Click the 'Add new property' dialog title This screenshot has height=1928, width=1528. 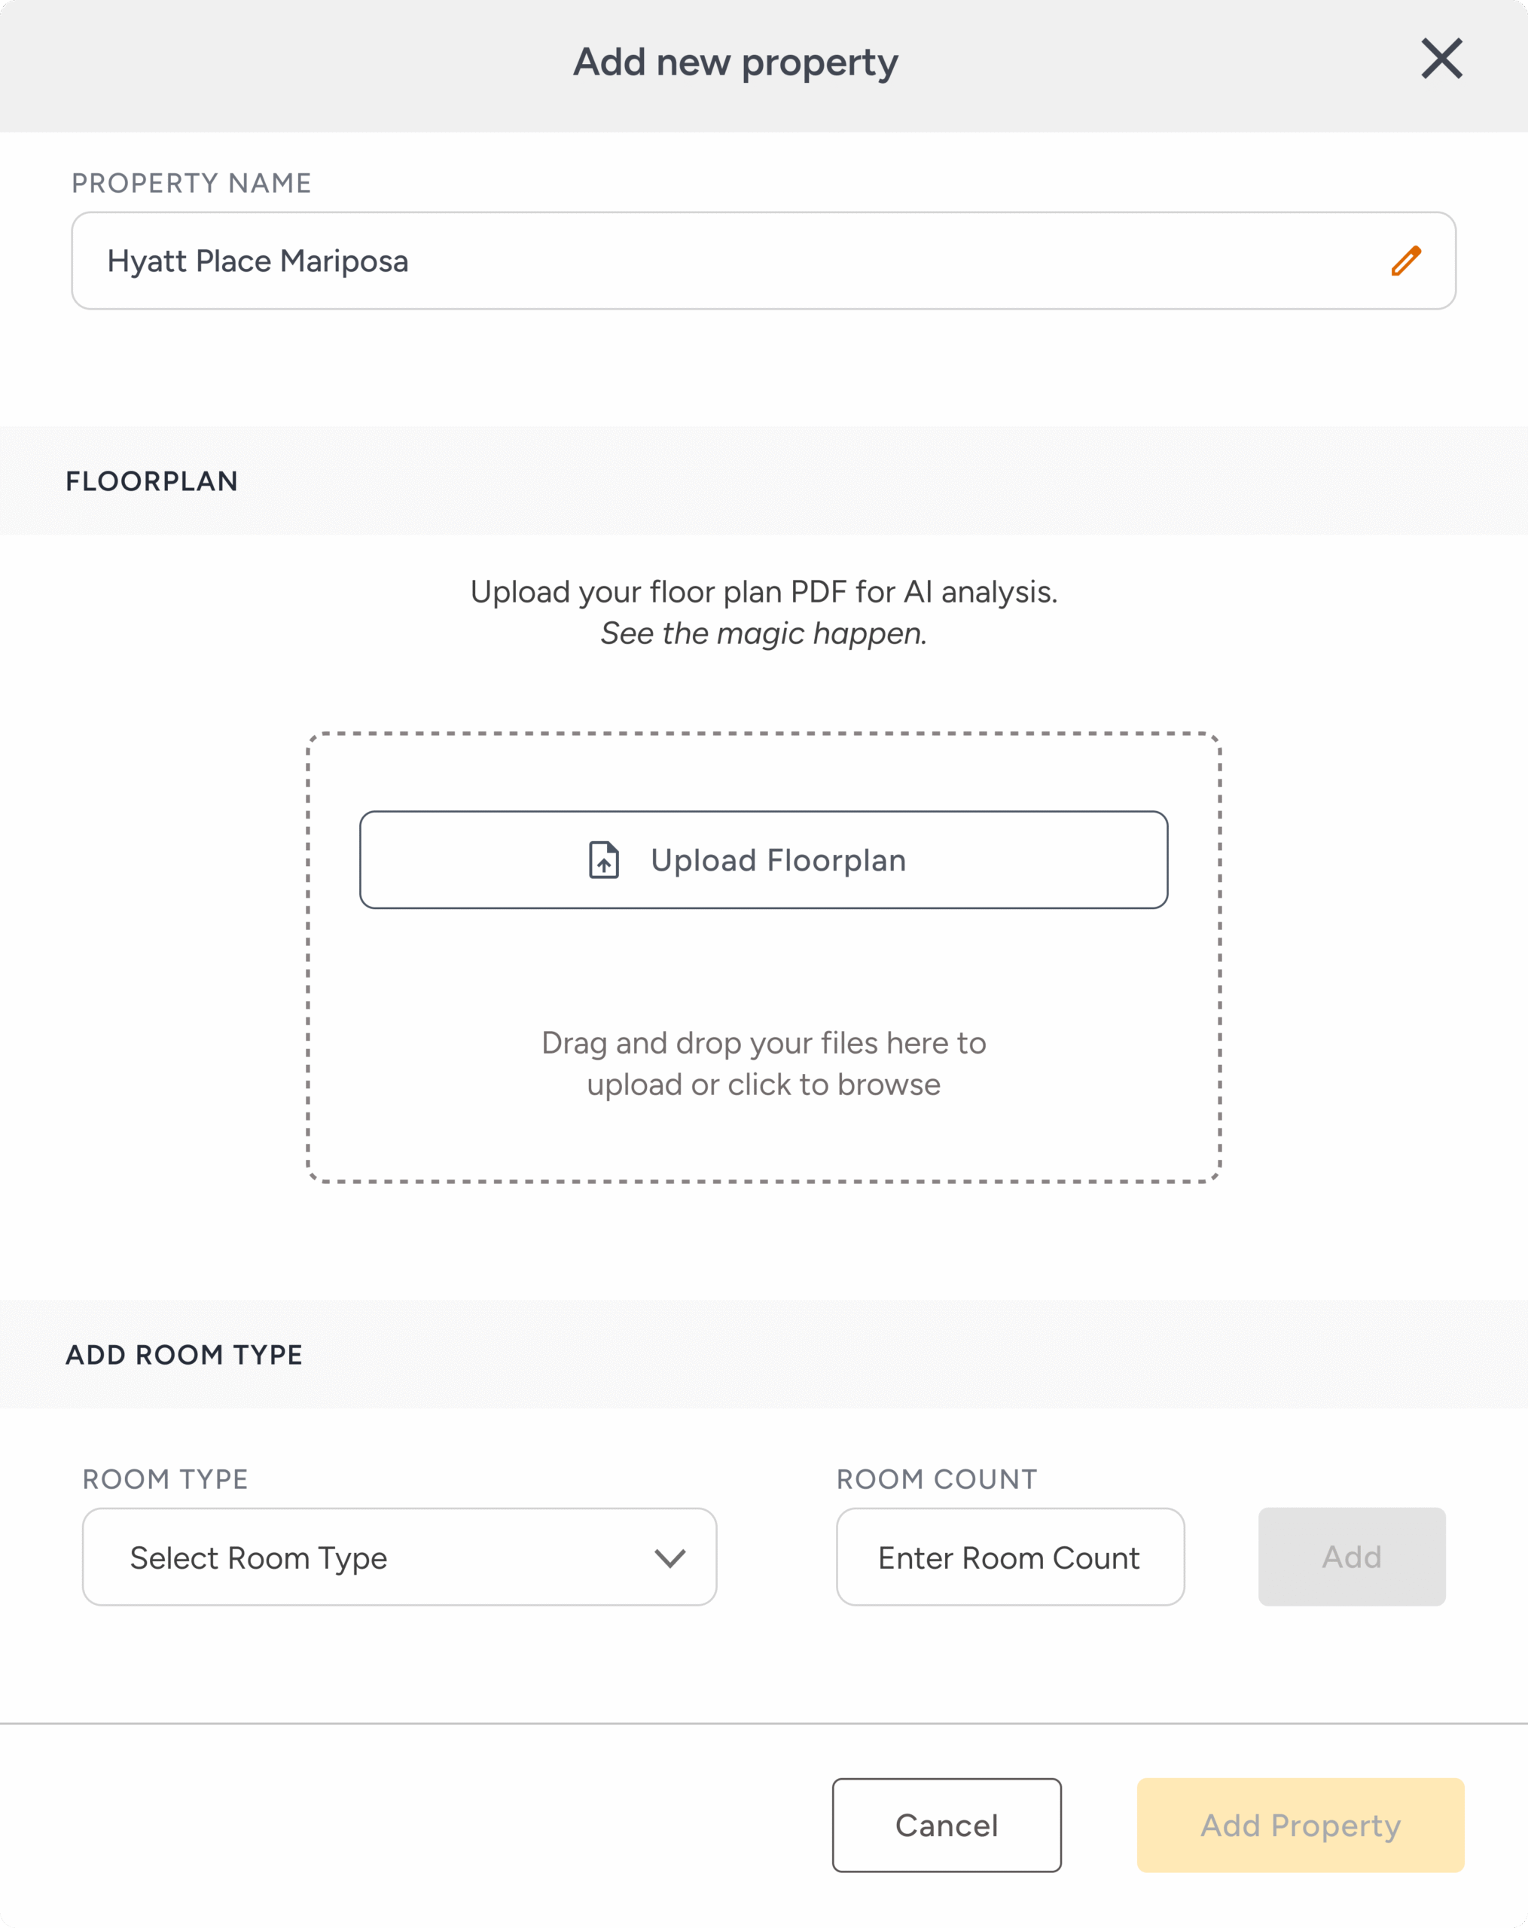[736, 63]
